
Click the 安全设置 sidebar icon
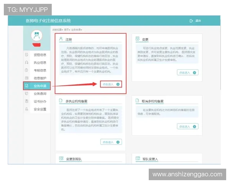(x=26, y=109)
